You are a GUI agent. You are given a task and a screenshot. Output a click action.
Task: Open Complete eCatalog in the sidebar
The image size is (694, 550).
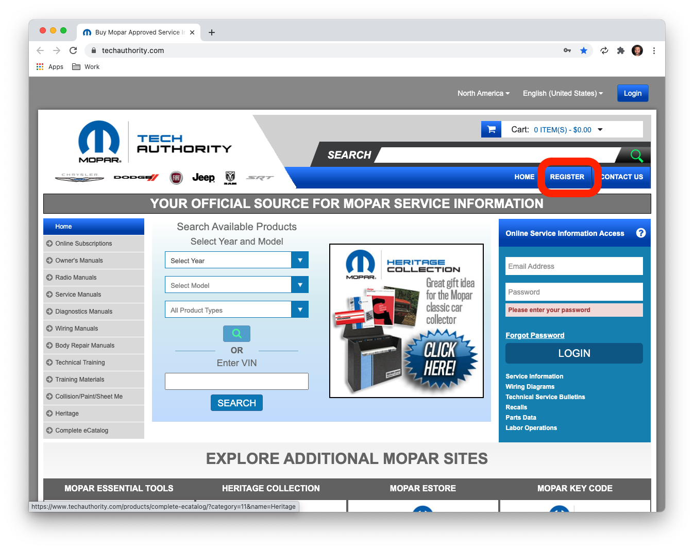click(94, 431)
